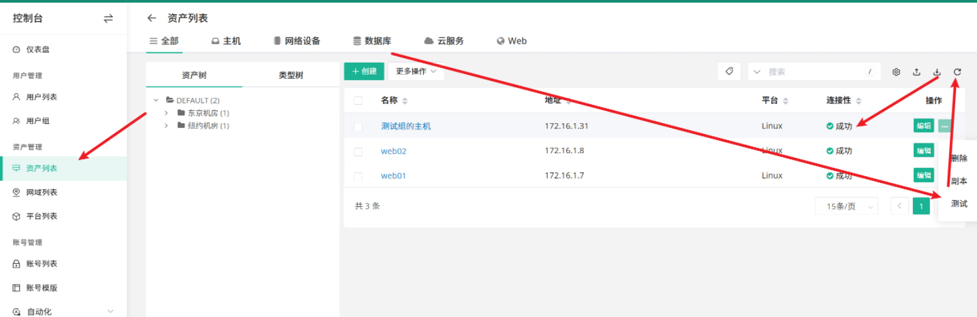Open 平台列表 in sidebar
The height and width of the screenshot is (317, 977).
(x=35, y=216)
